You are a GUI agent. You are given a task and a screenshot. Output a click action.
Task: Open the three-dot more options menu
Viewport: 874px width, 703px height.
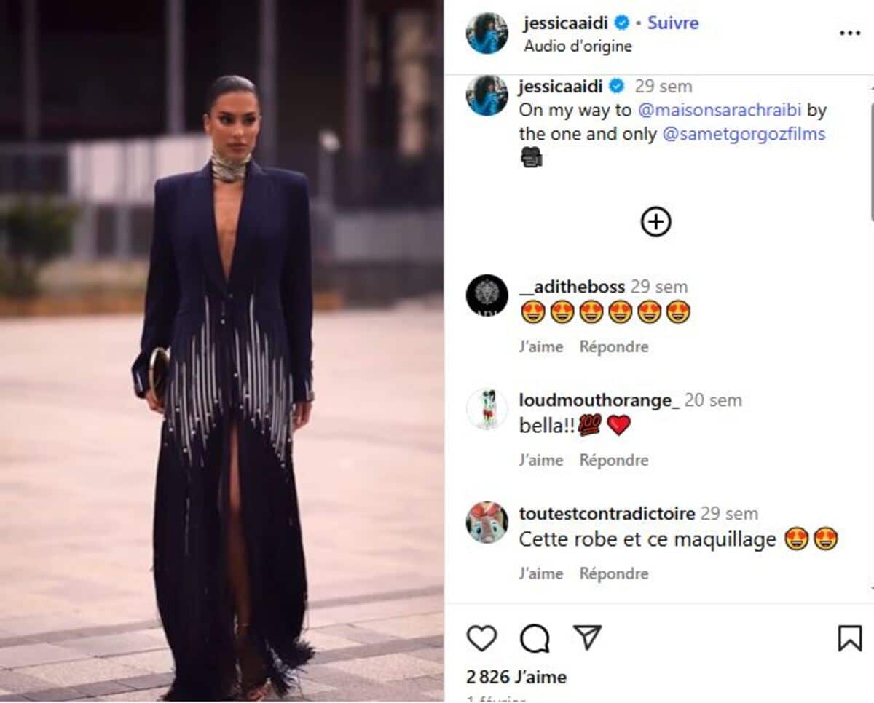coord(850,33)
